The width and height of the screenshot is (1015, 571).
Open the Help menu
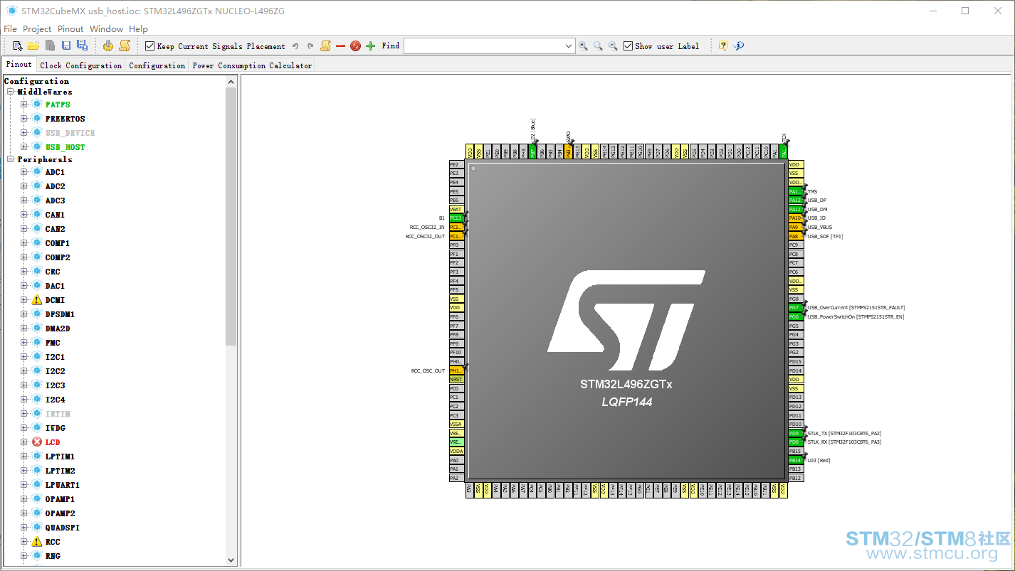[x=139, y=29]
